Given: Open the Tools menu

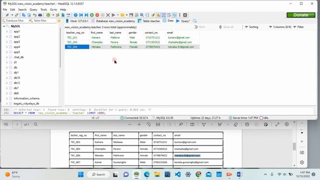Looking at the screenshot, I should click(43, 9).
